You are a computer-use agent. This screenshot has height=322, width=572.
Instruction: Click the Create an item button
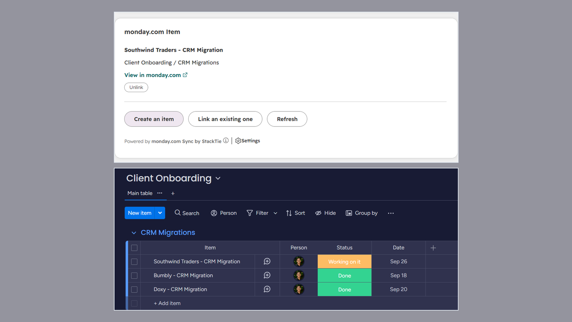[x=154, y=119]
